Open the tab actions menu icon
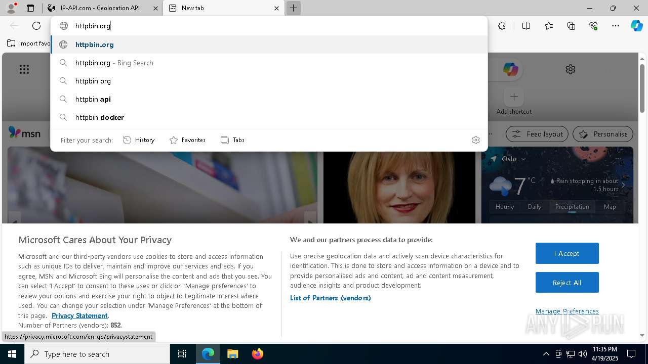This screenshot has height=364, width=648. tap(30, 8)
